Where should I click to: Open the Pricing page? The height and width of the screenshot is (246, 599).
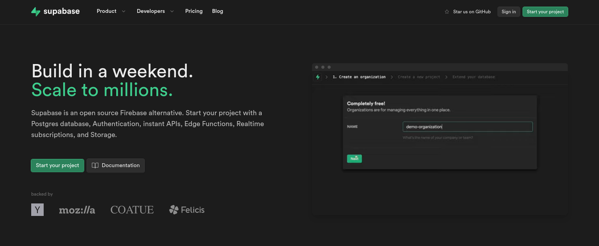pos(194,11)
